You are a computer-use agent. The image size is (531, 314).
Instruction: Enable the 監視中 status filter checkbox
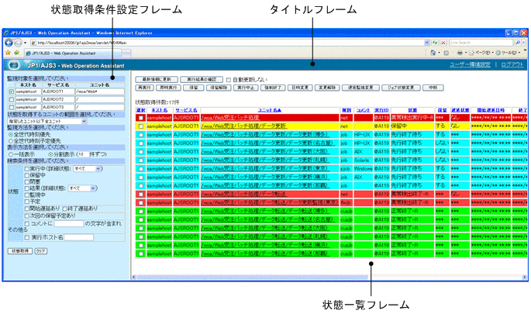27,195
